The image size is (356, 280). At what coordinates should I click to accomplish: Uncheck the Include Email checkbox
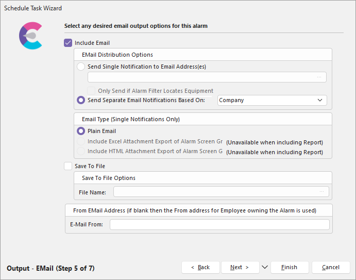[68, 43]
